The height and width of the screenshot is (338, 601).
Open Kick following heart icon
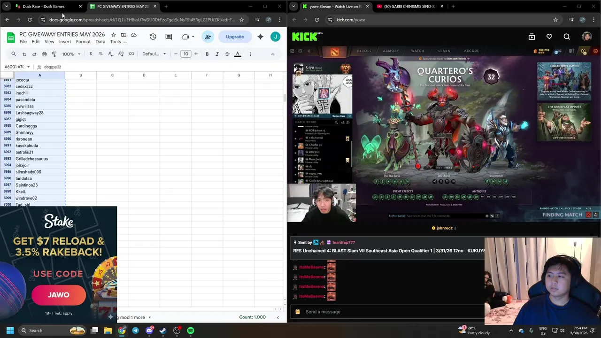549,37
